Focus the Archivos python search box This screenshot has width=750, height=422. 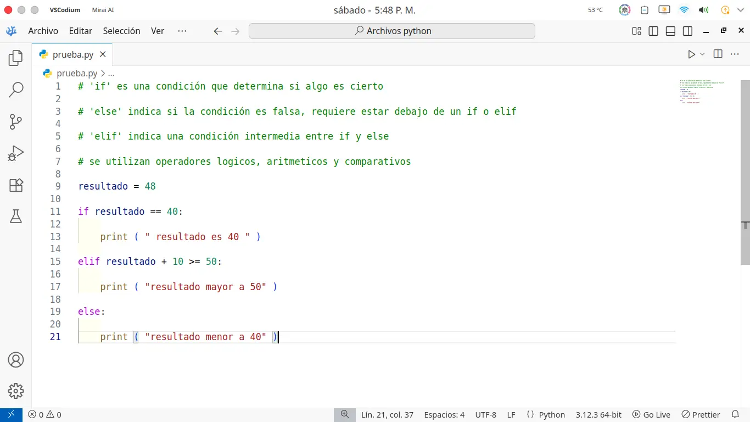click(x=392, y=31)
